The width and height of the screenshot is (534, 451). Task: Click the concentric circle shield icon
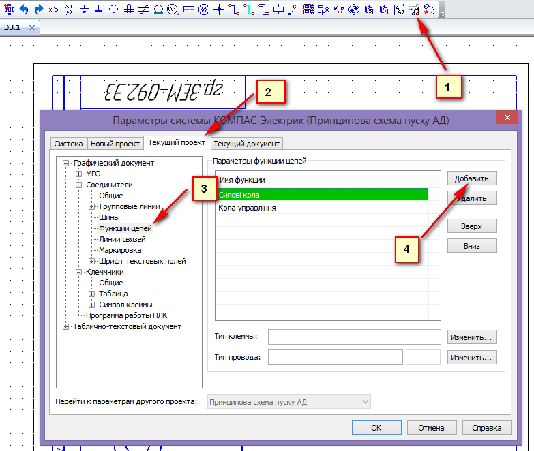point(204,10)
